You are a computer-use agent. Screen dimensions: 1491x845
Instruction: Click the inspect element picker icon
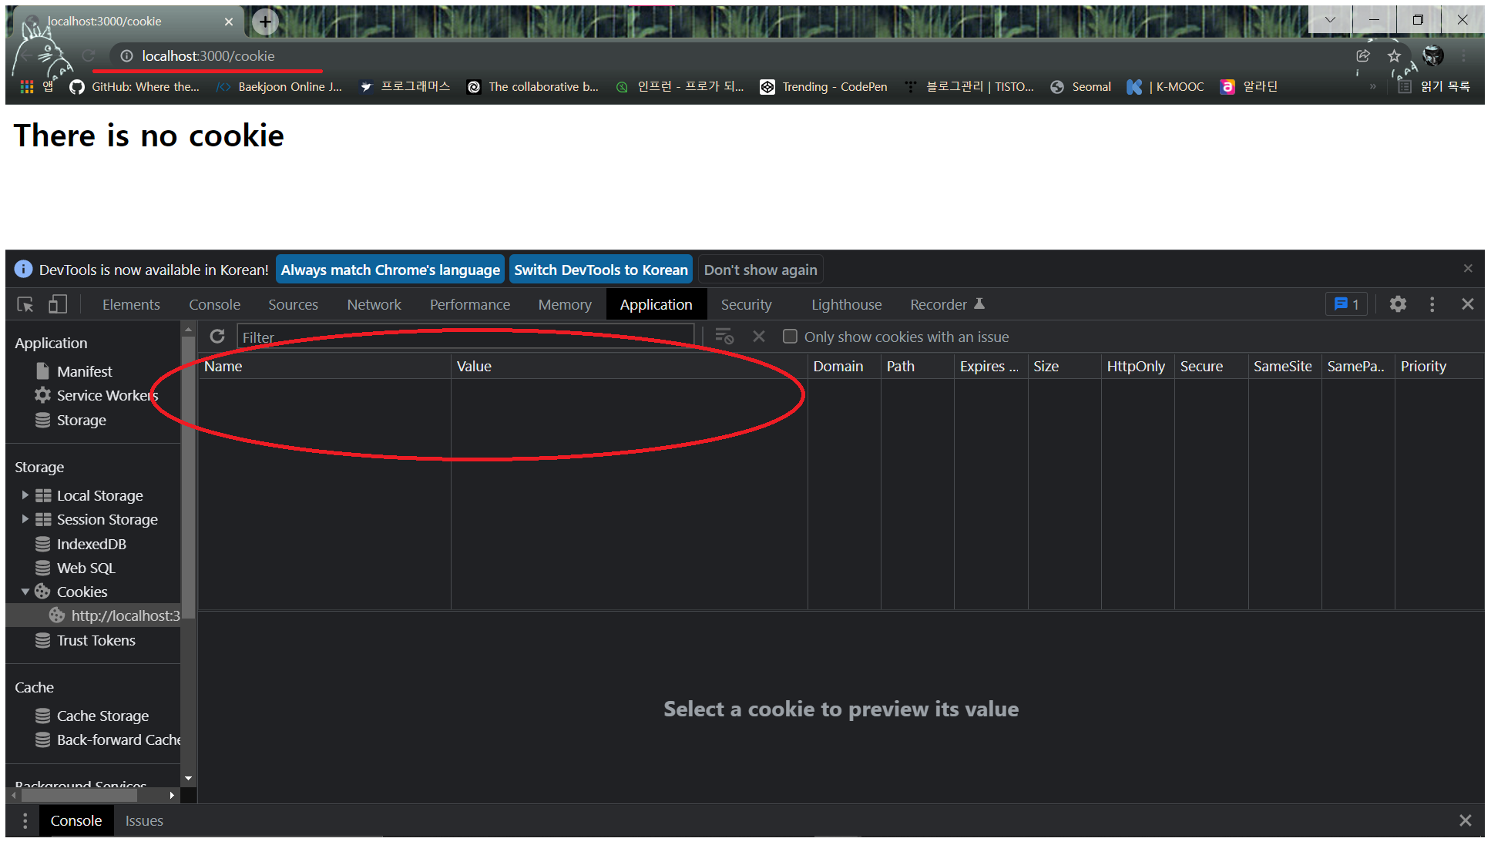coord(25,305)
